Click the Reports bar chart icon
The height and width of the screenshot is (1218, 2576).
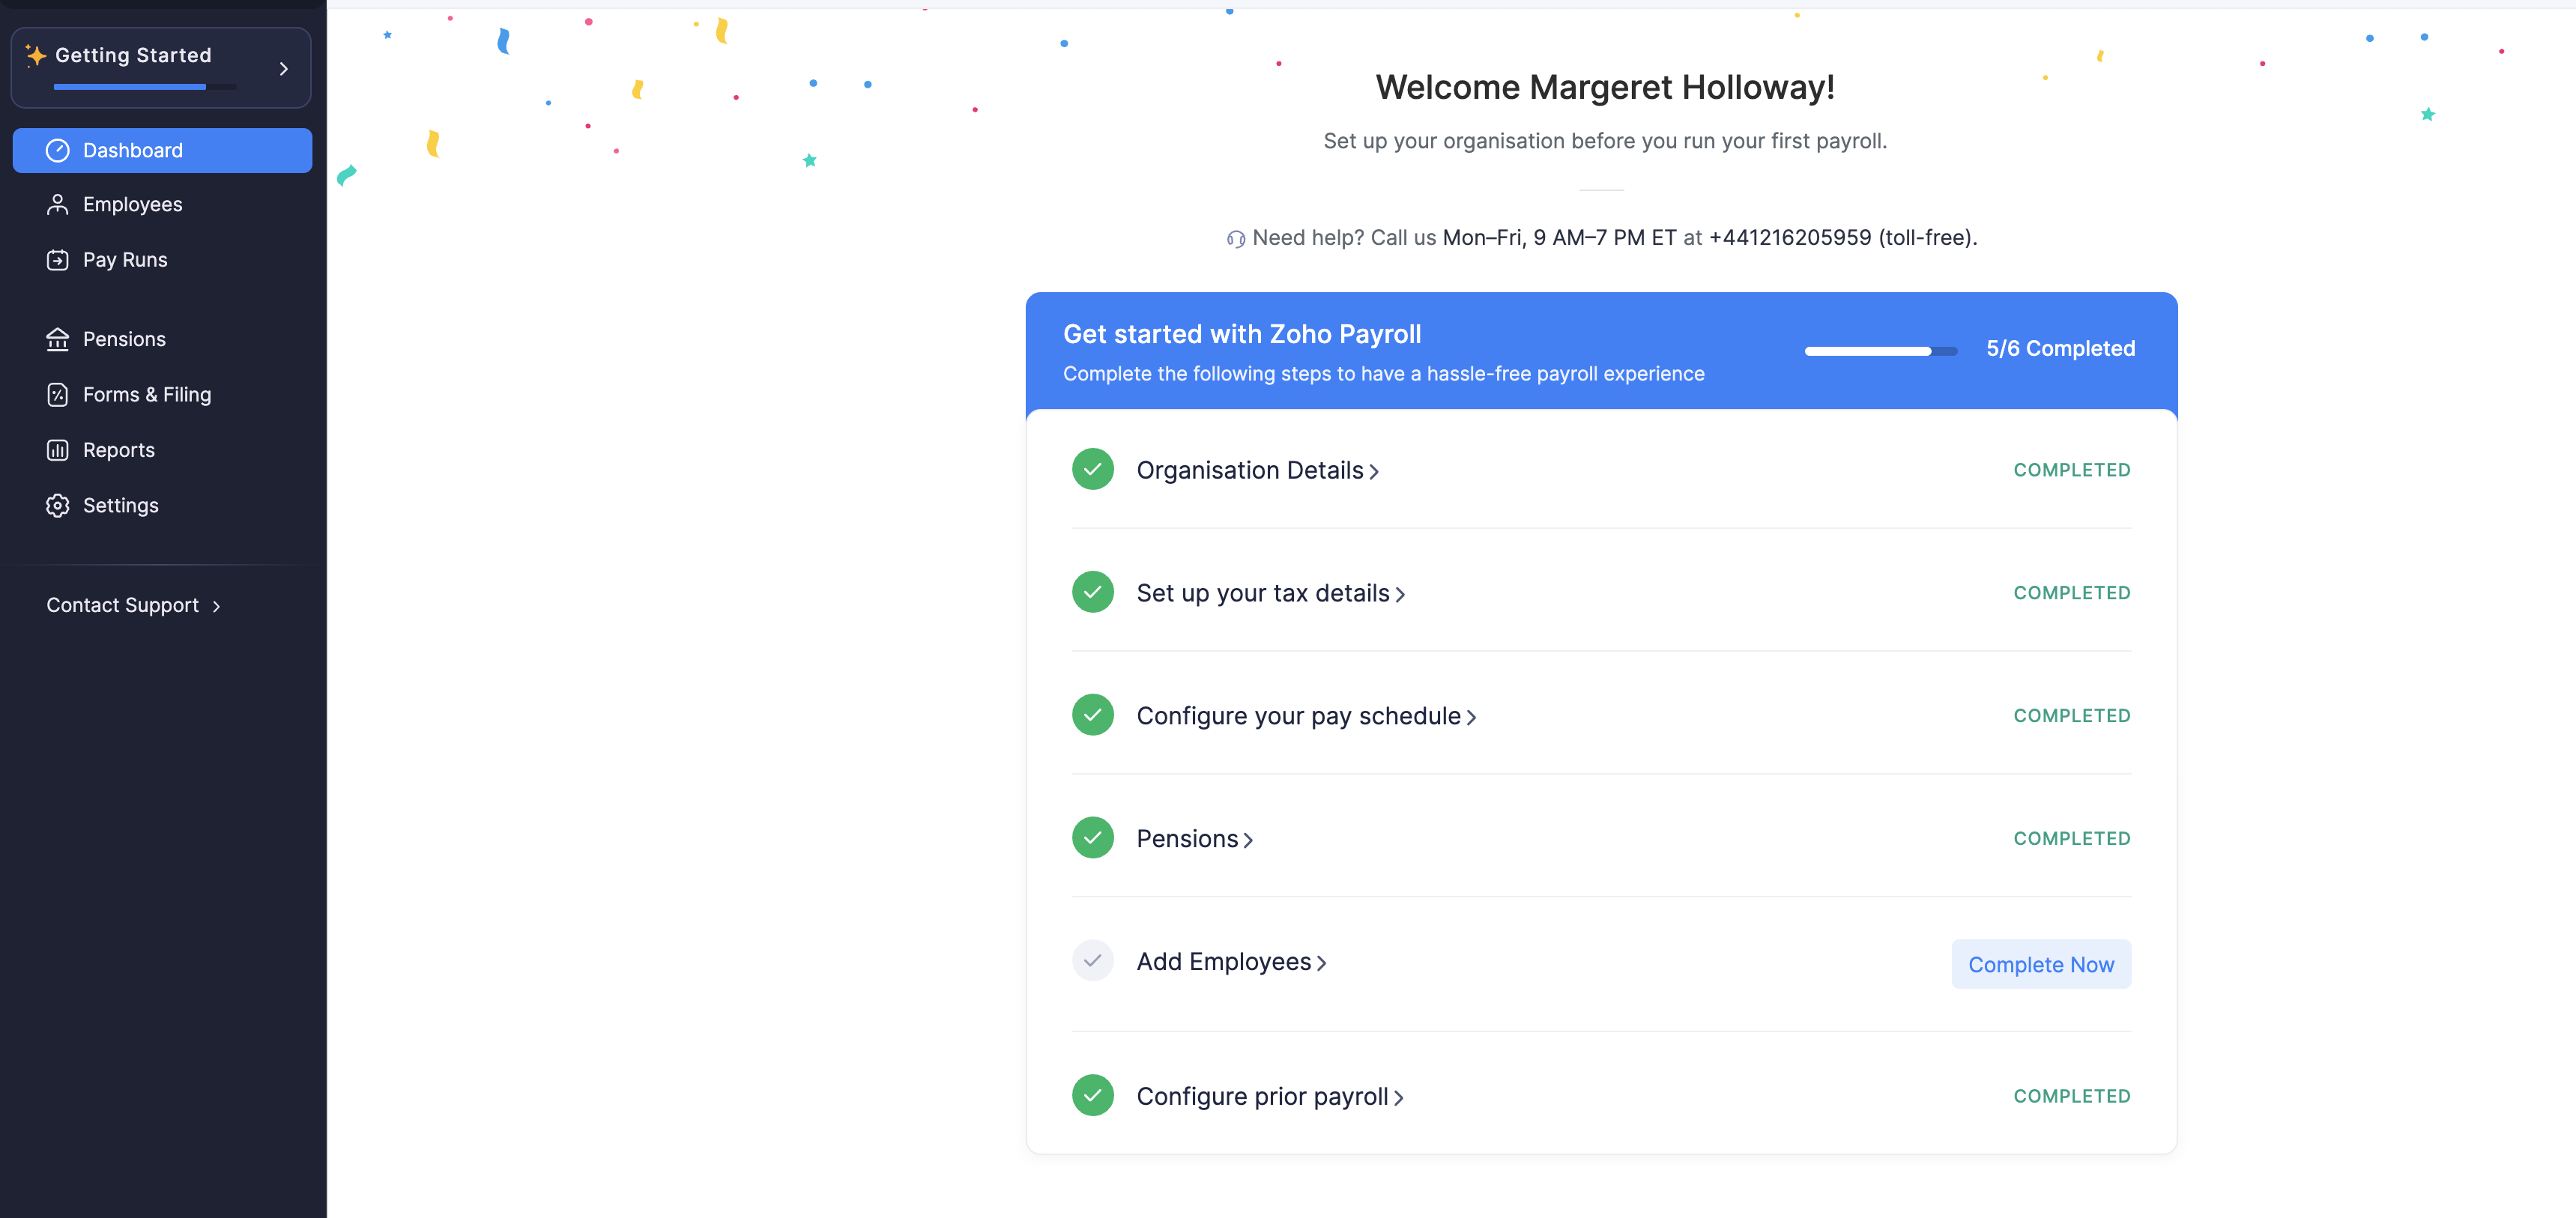tap(58, 450)
